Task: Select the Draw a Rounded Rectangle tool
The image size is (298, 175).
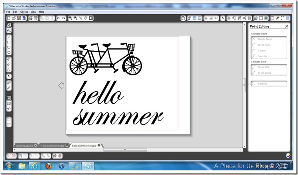Action: point(9,47)
